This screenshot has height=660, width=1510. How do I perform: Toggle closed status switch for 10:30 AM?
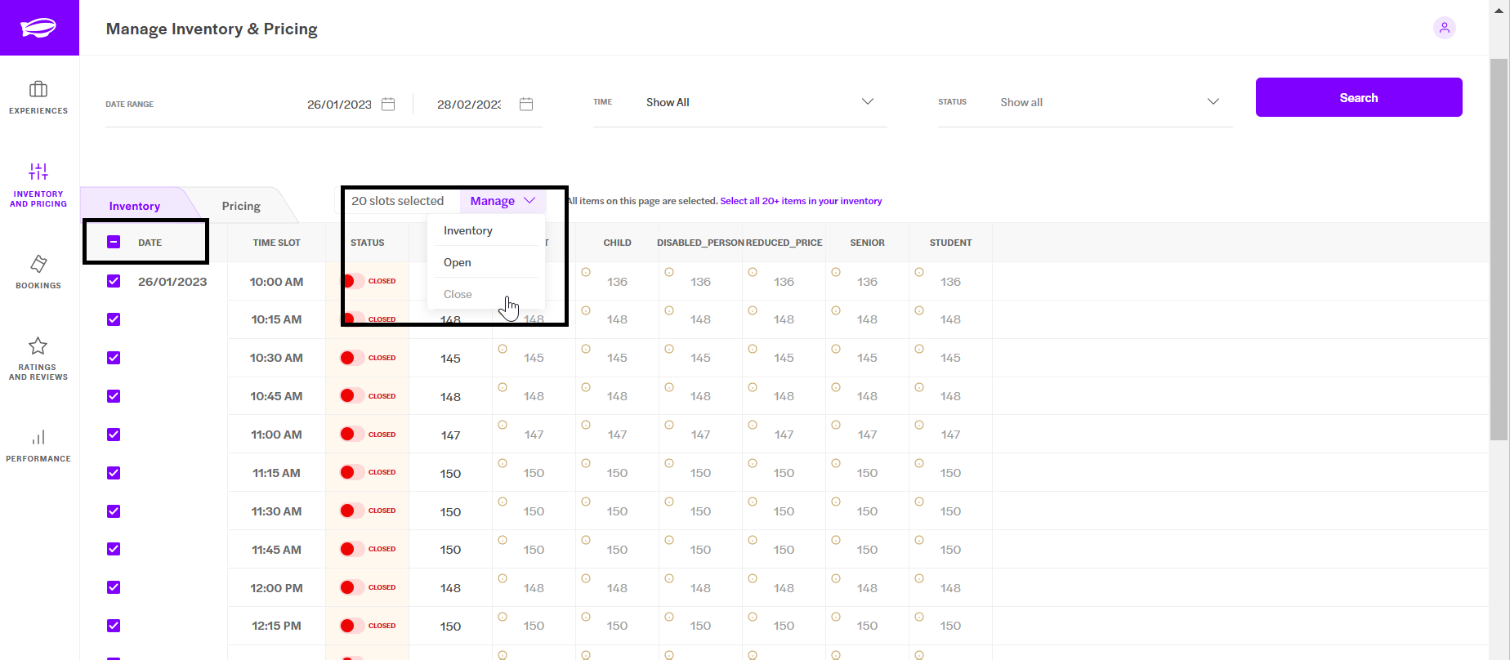point(352,358)
